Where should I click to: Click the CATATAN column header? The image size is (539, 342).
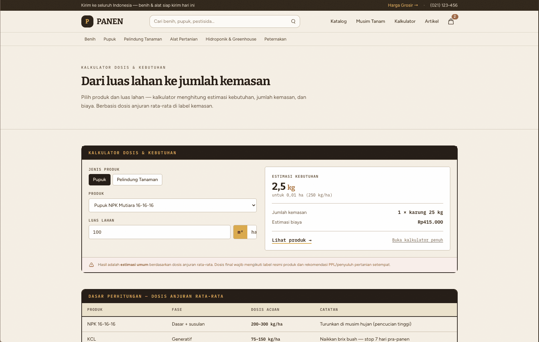tap(329, 310)
